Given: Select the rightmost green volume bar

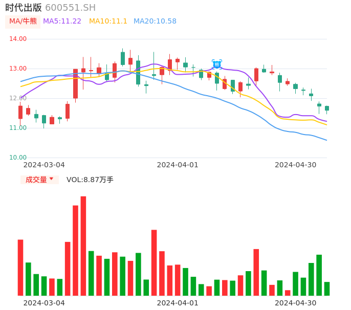Looking at the screenshot, I should point(327,289).
